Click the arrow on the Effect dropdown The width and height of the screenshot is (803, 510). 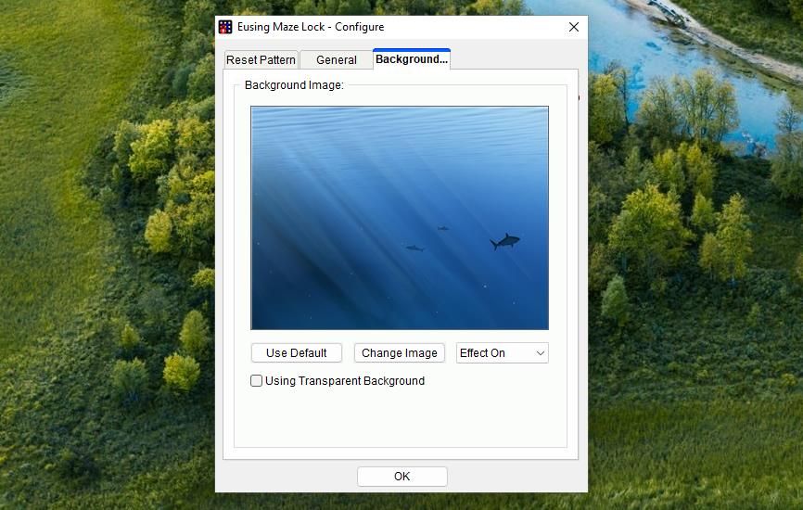[x=540, y=353]
